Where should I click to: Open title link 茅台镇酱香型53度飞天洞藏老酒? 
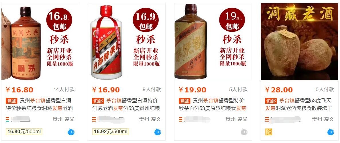(299, 104)
